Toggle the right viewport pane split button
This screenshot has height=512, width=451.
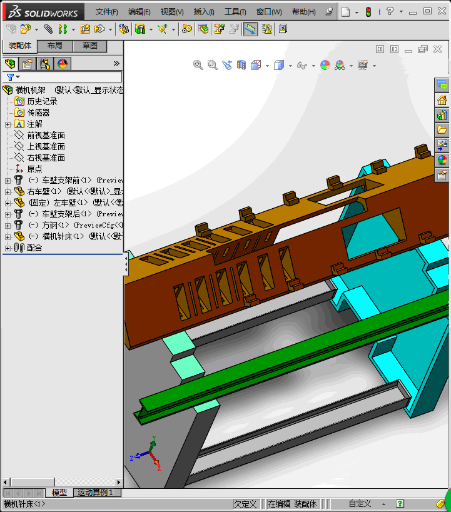(x=395, y=49)
